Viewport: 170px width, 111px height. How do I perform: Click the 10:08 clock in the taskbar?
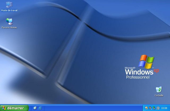(164, 108)
